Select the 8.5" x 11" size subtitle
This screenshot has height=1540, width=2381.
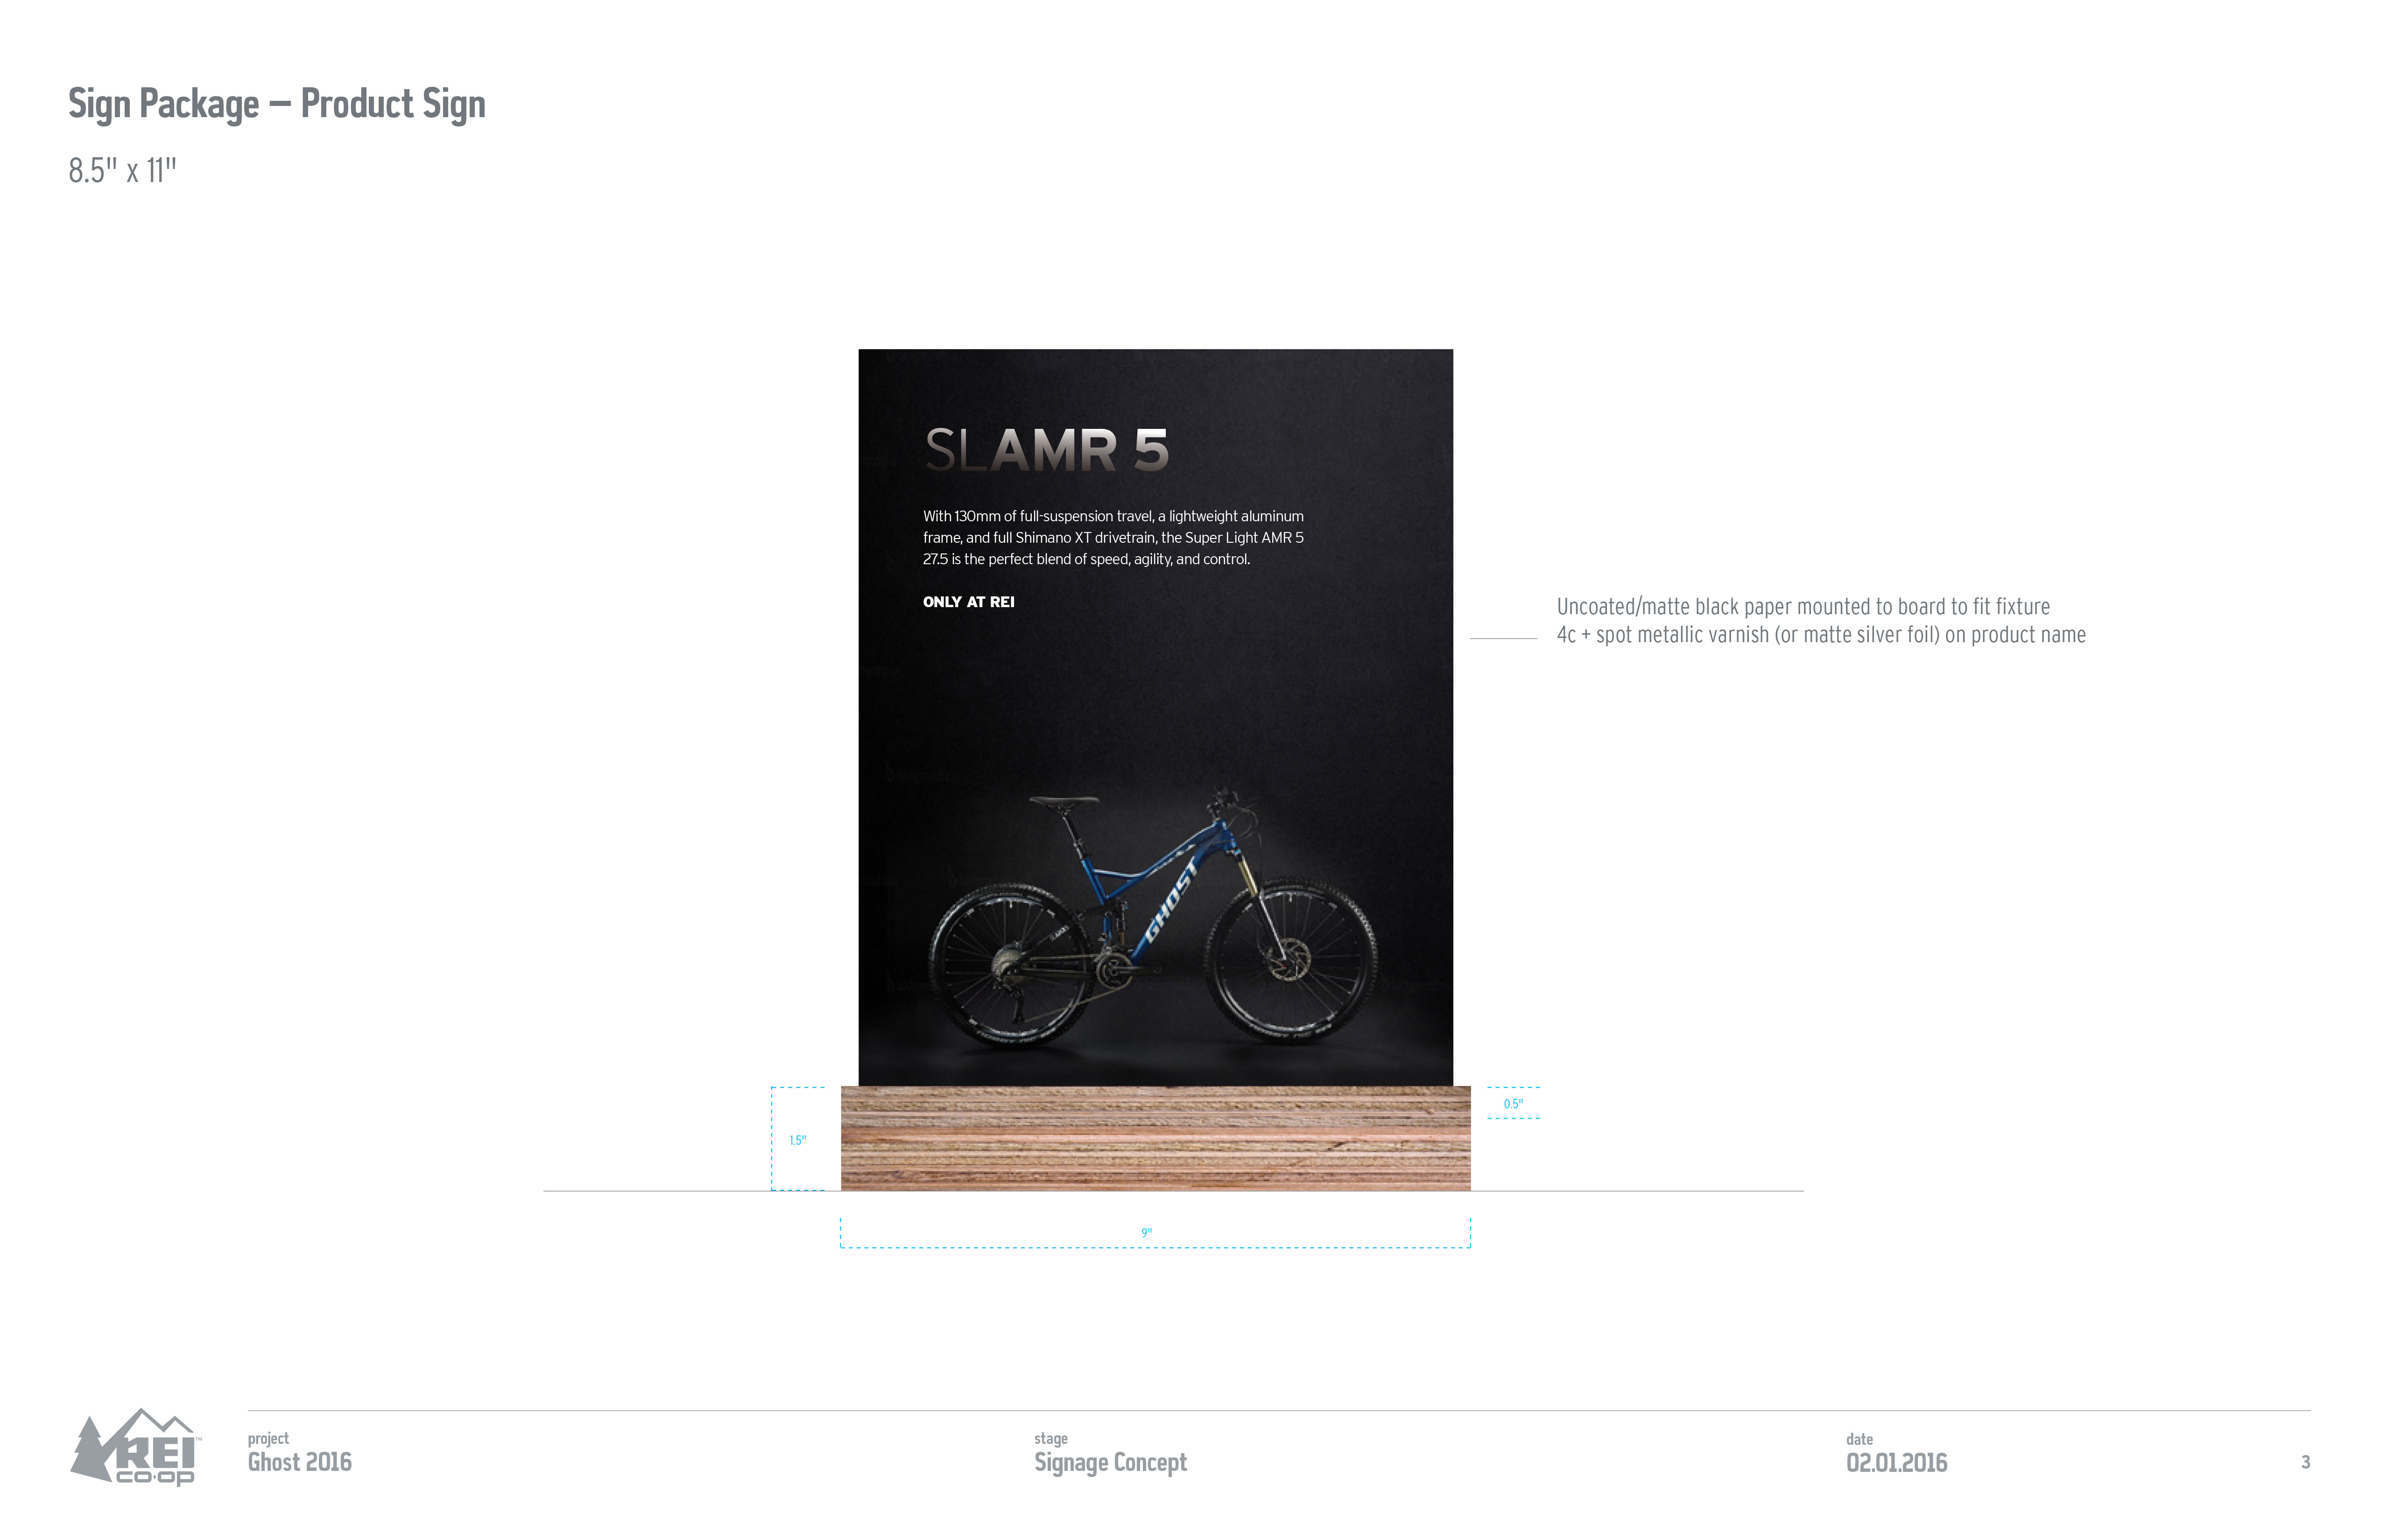122,171
